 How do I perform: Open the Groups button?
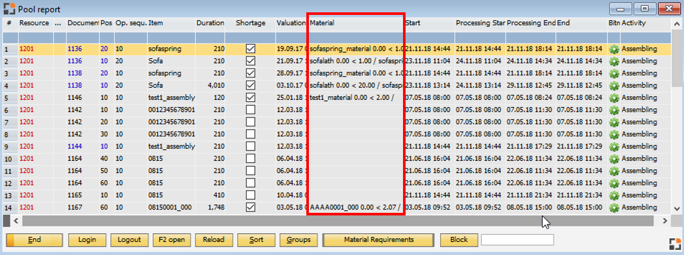[x=299, y=239]
